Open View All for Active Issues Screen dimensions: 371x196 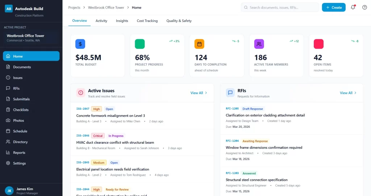[199, 93]
